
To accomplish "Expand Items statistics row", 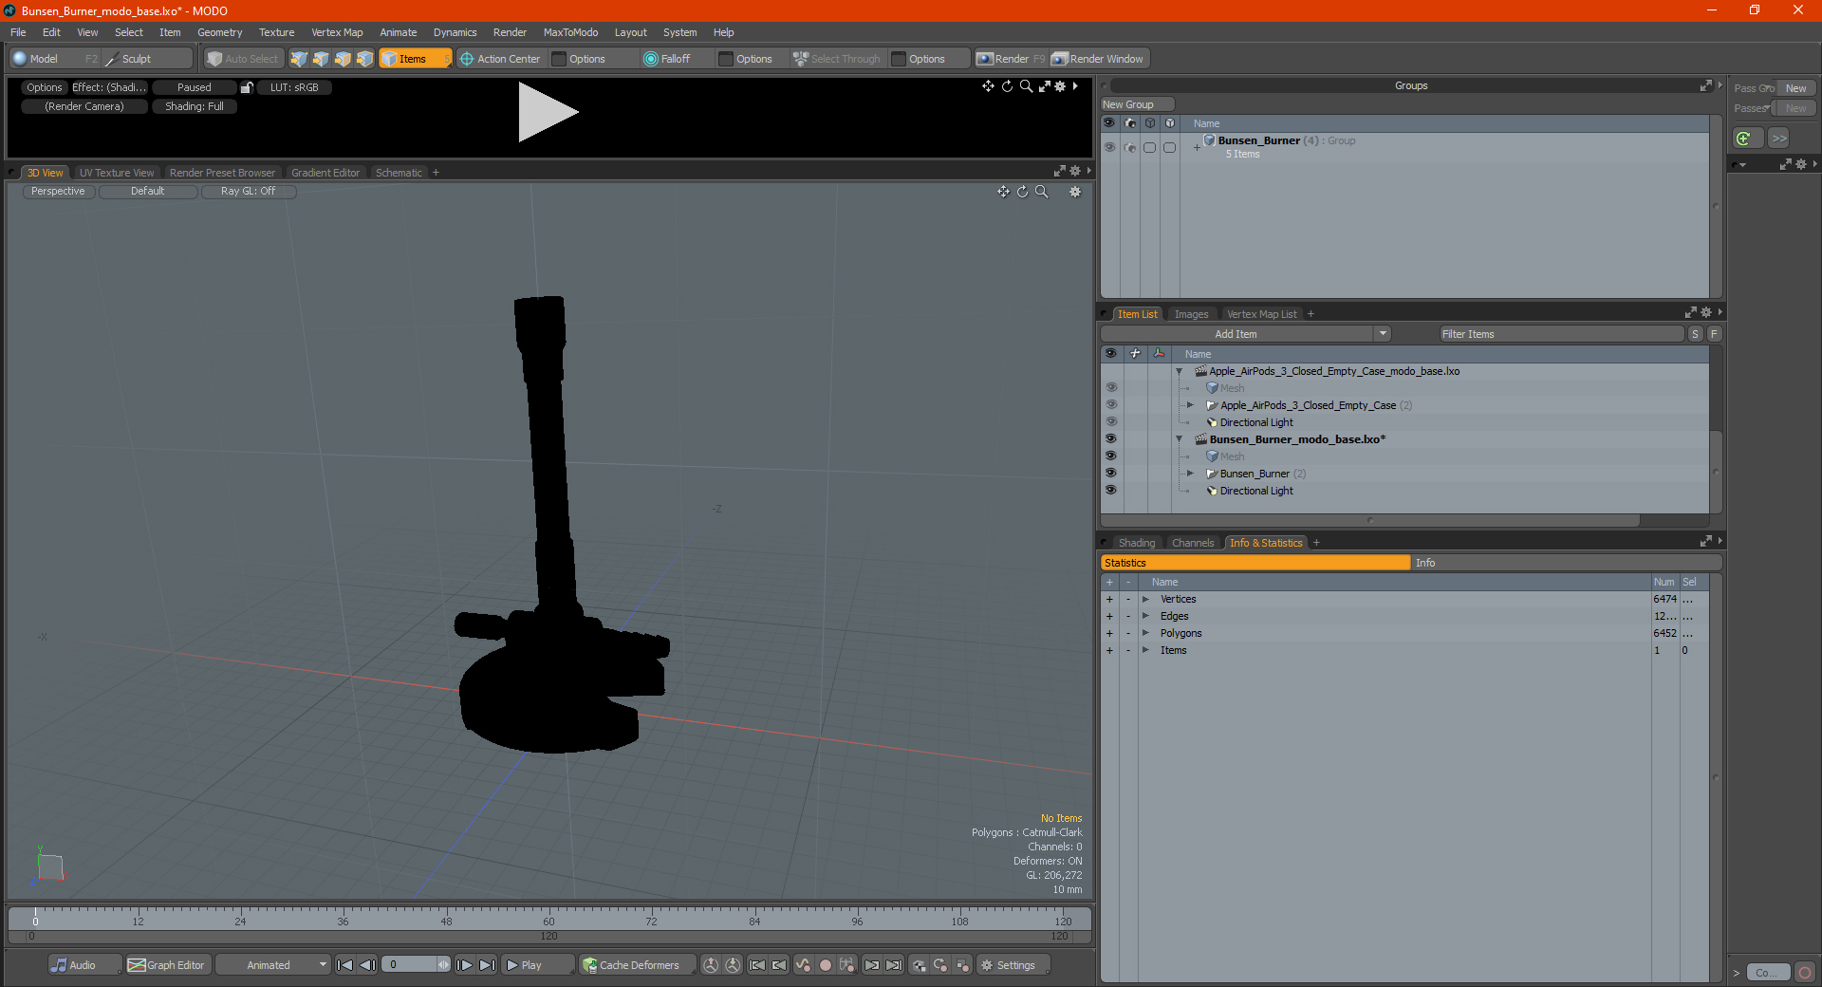I will coord(1145,650).
